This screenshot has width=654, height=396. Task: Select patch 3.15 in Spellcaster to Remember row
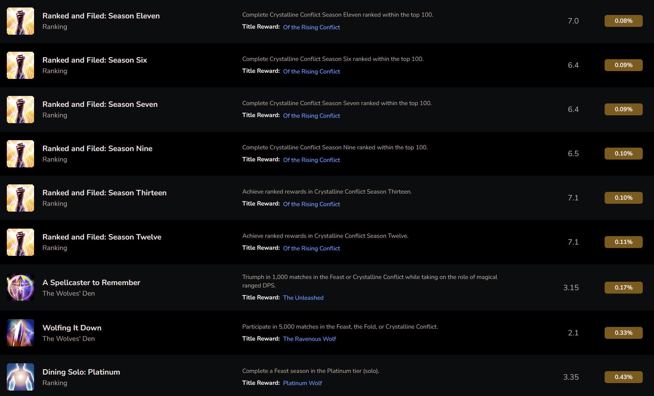click(571, 287)
